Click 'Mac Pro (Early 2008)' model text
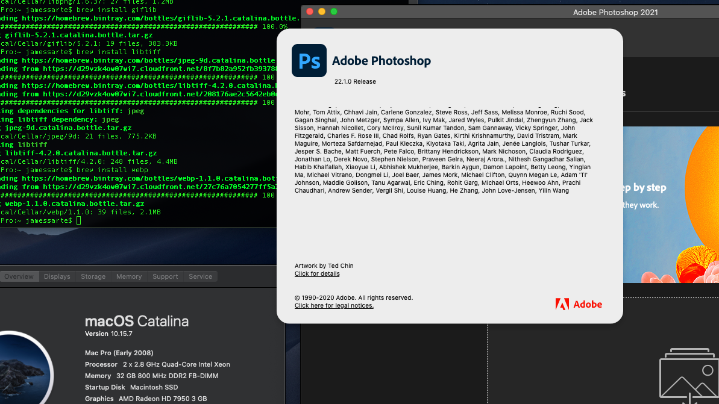This screenshot has height=404, width=719. tap(119, 353)
